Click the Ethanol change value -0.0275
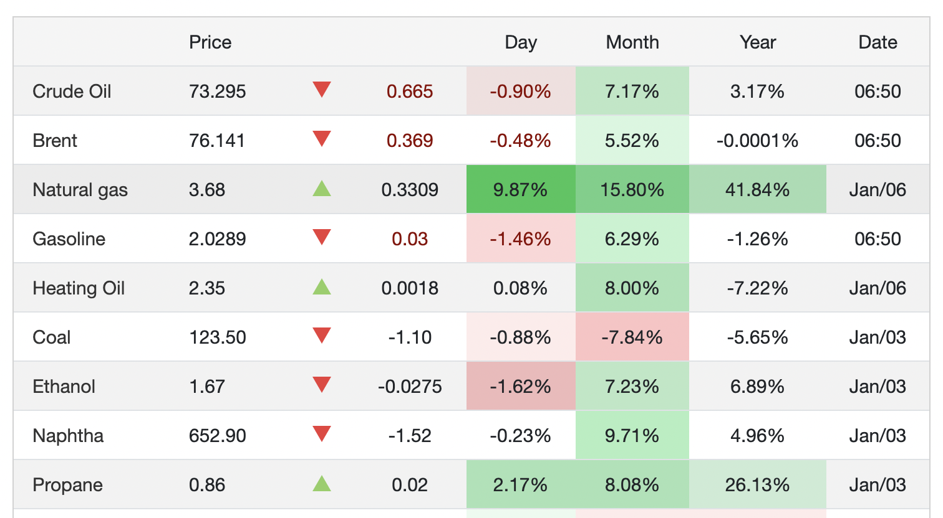 tap(410, 387)
